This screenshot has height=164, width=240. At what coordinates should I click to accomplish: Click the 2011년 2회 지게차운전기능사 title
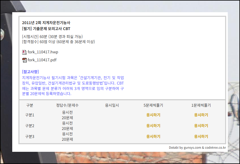click(46, 23)
